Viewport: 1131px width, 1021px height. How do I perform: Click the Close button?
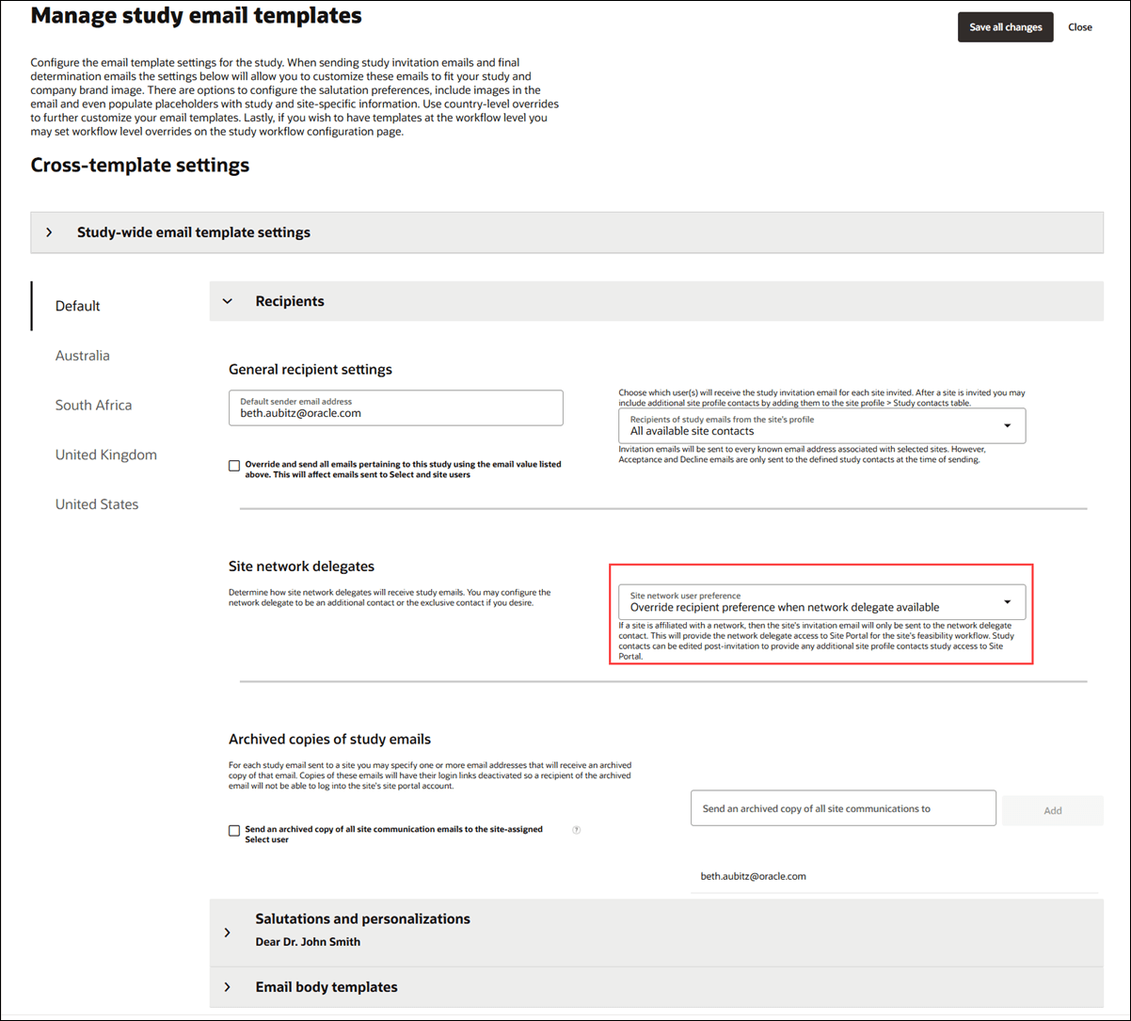point(1079,26)
